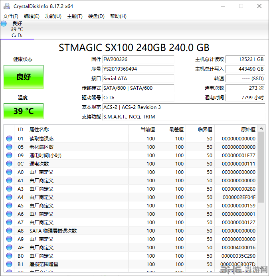The width and height of the screenshot is (269, 276).
Task: Click raw value 00000035C290
Action: (x=239, y=256)
